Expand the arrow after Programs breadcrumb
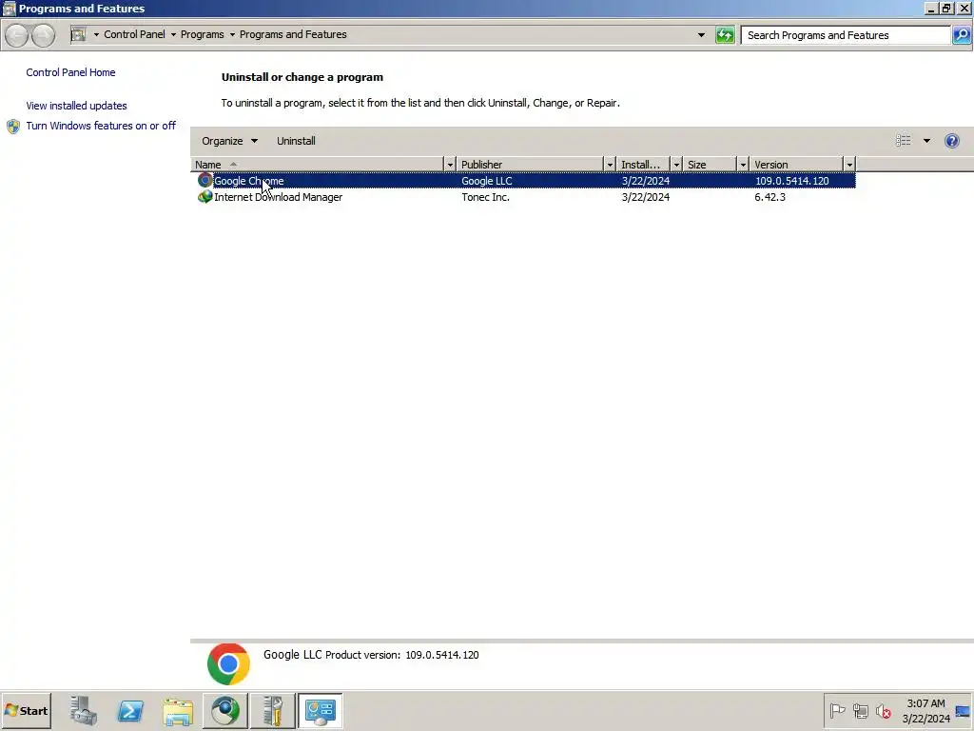The image size is (974, 731). [x=232, y=35]
